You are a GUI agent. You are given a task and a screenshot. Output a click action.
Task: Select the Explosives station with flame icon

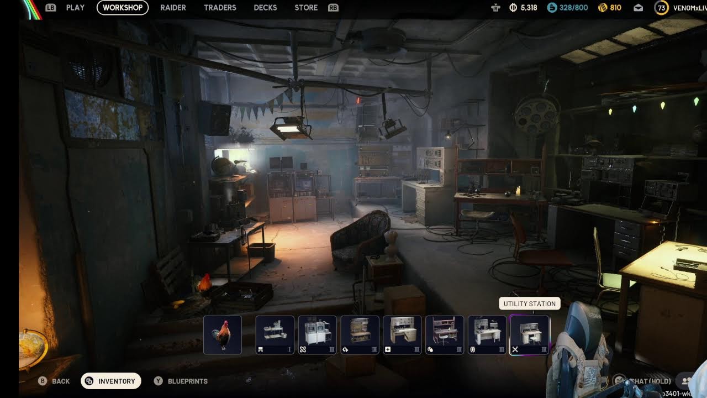360,334
